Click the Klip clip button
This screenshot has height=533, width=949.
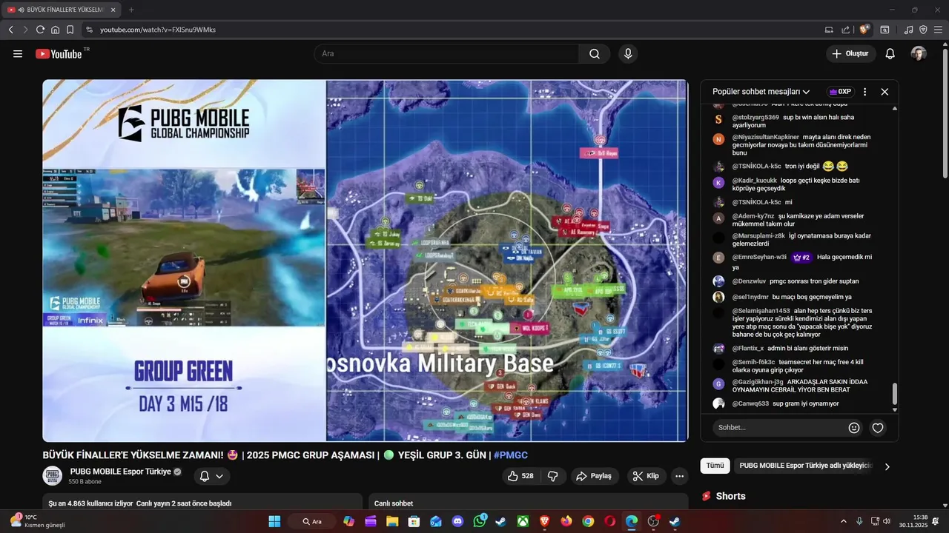coord(647,476)
